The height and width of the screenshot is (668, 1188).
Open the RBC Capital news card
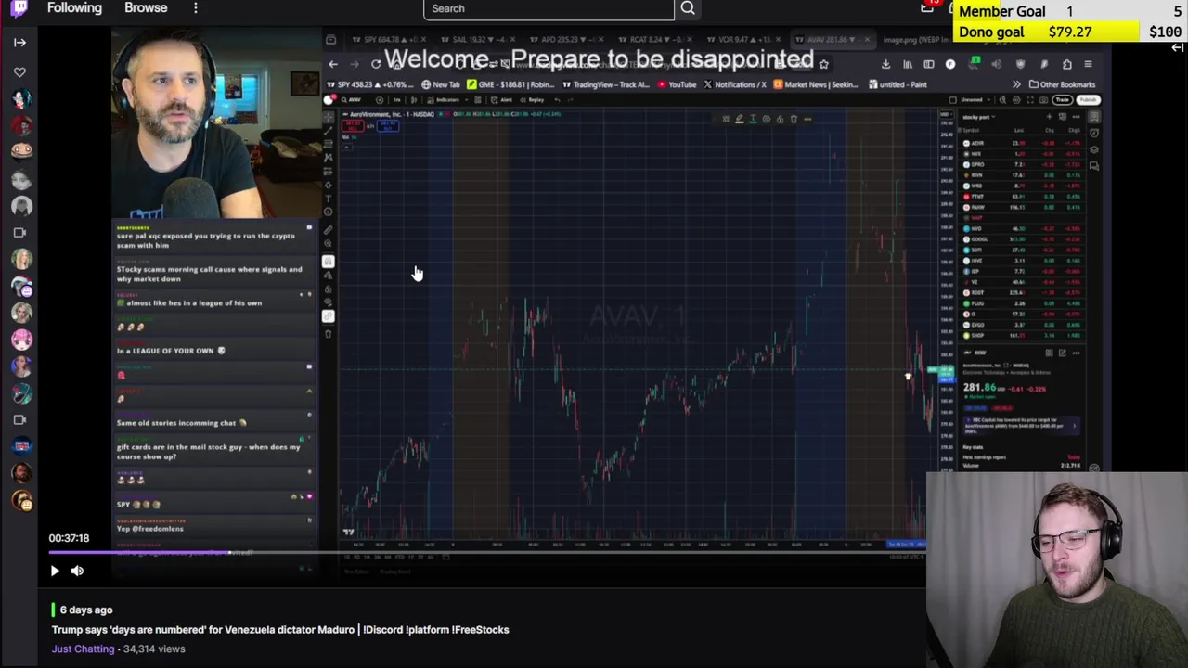tap(1021, 426)
